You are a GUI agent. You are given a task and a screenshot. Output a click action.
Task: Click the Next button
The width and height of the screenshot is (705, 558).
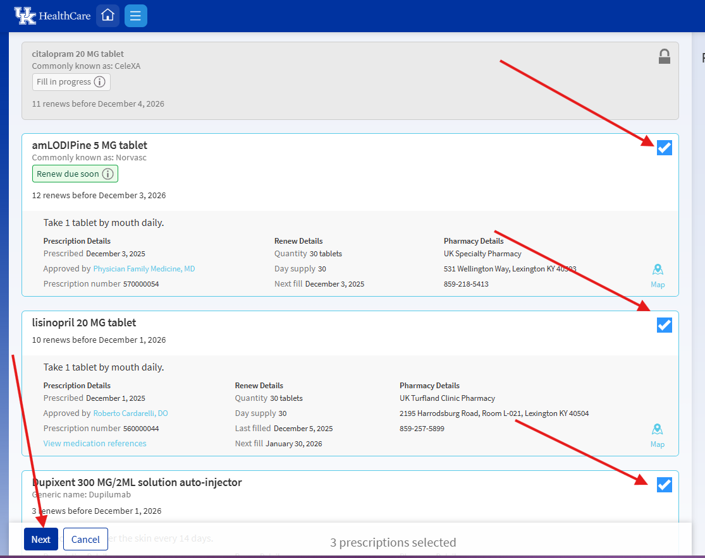point(40,540)
